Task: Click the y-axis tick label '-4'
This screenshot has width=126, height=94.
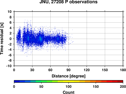Action: [10, 50]
